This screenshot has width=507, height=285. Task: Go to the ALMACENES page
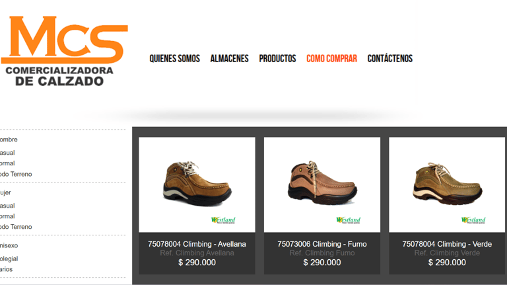[x=229, y=59]
